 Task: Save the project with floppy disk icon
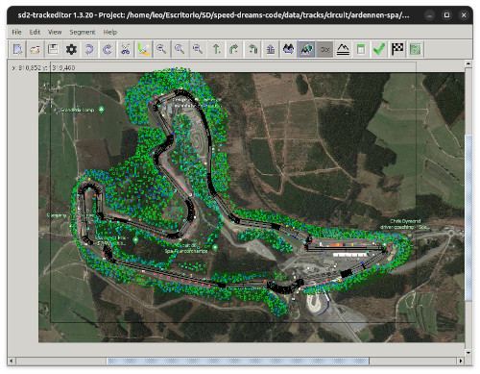[53, 49]
